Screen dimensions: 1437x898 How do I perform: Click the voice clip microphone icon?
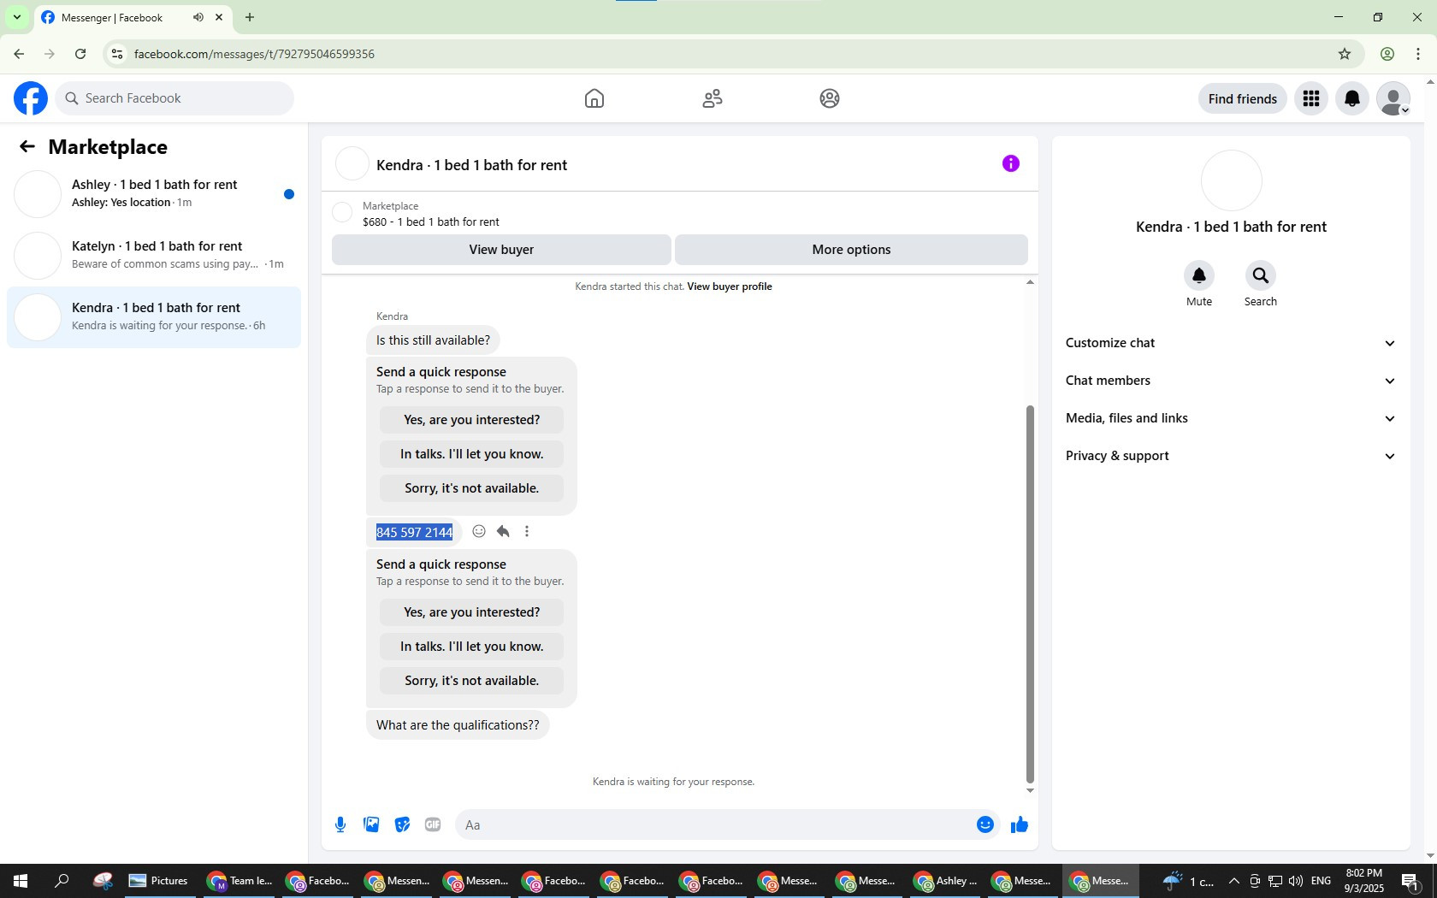pyautogui.click(x=340, y=824)
